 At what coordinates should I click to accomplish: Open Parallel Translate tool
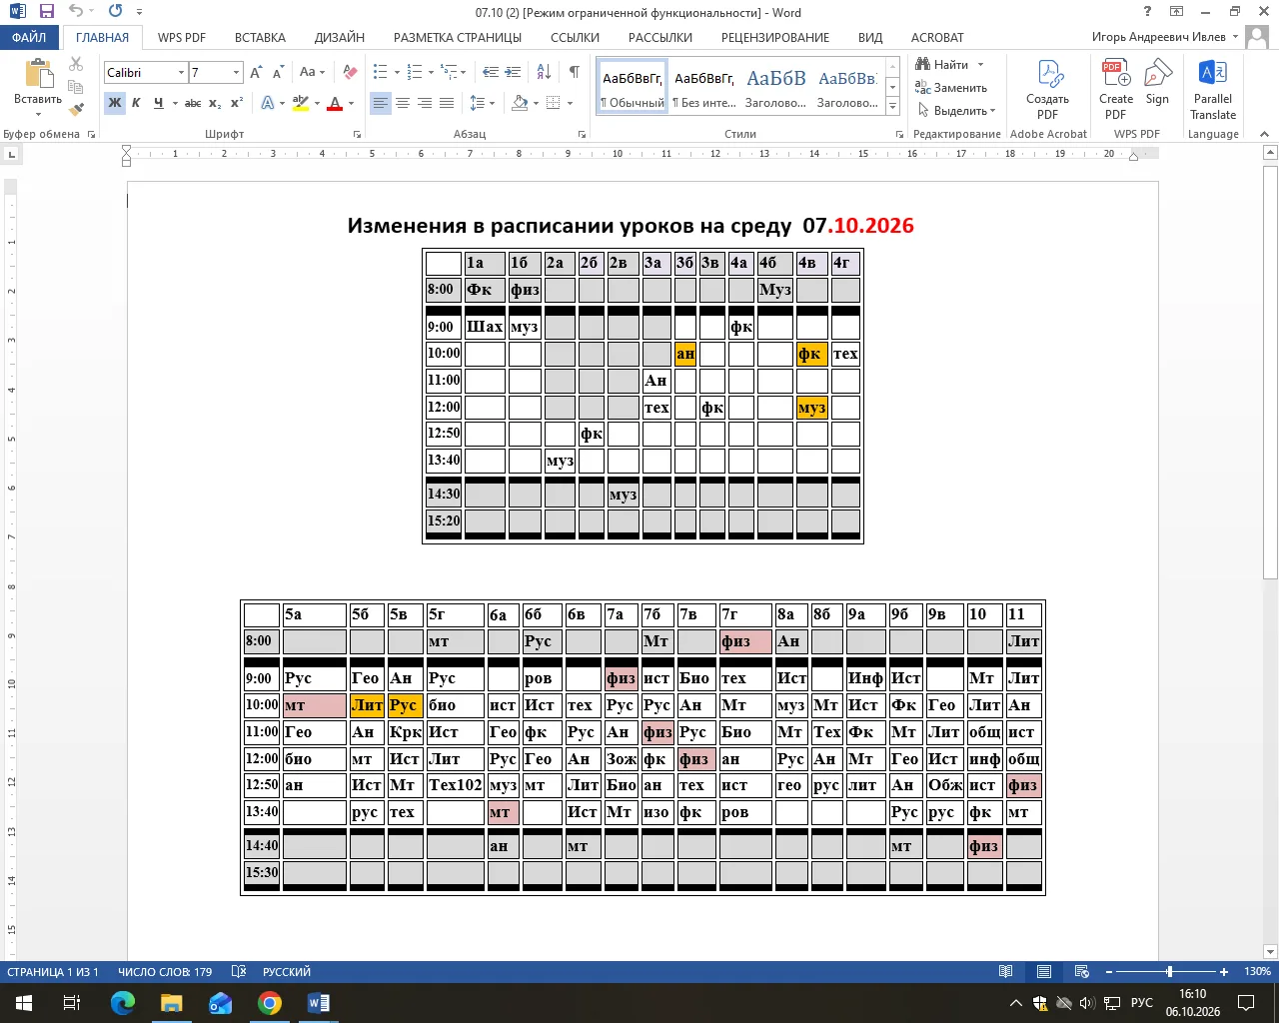(1213, 89)
